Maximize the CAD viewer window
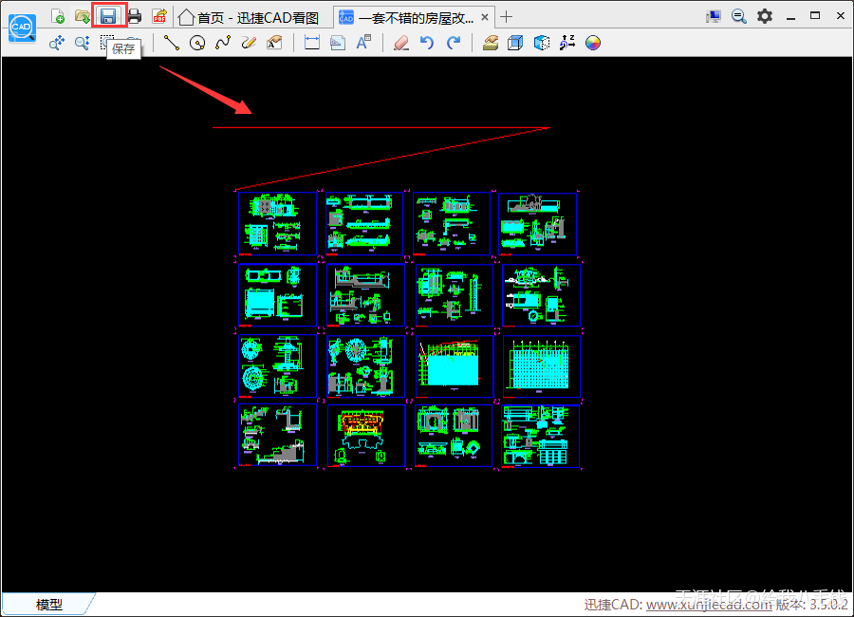854x617 pixels. tap(815, 16)
